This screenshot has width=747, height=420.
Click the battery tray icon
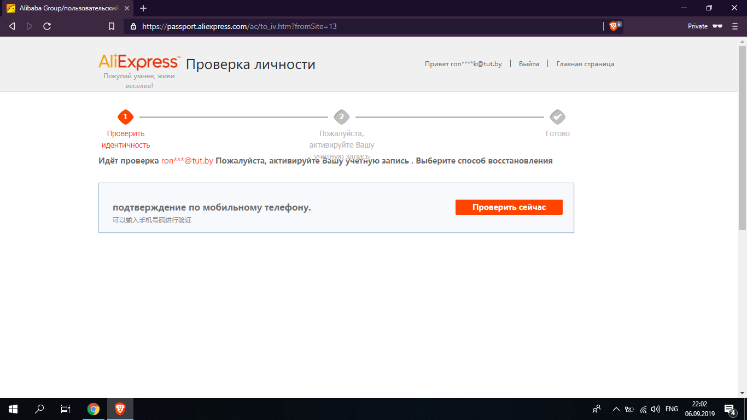pos(629,409)
